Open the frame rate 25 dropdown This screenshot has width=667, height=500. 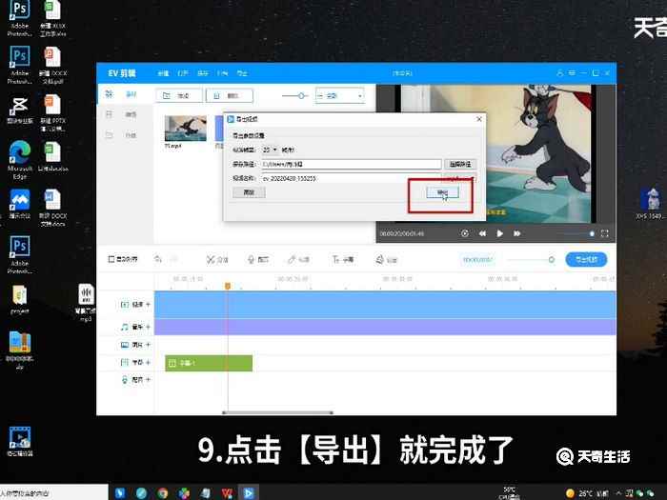pos(270,150)
